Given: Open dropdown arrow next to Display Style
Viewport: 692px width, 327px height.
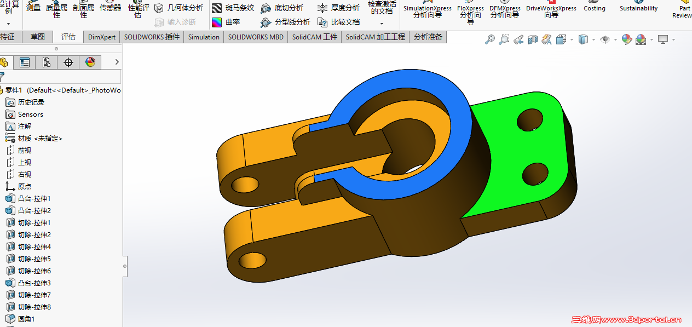Looking at the screenshot, I should [x=593, y=39].
